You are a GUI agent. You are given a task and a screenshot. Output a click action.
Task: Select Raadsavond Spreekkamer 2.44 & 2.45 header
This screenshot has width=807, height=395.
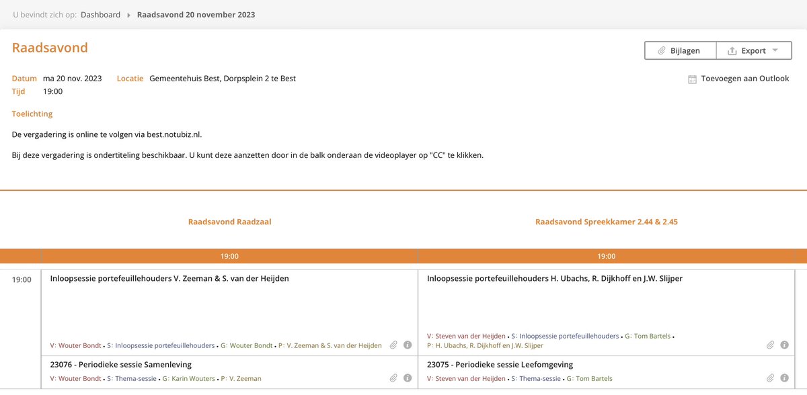click(x=606, y=221)
